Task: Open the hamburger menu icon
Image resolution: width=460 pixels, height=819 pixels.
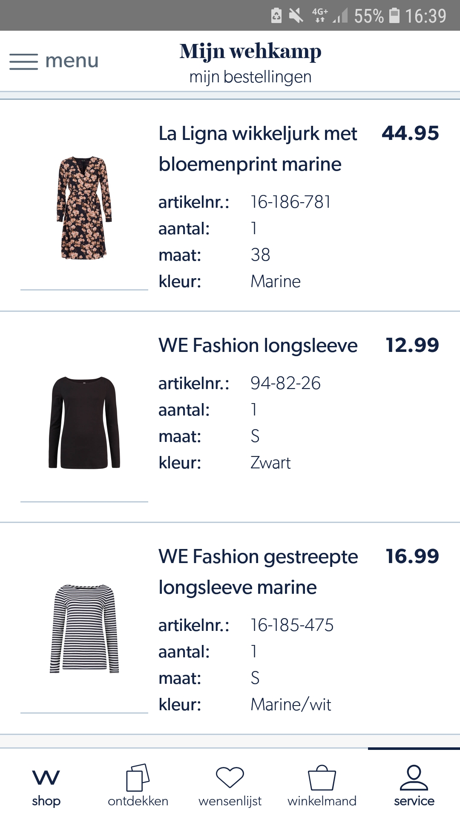Action: [23, 61]
